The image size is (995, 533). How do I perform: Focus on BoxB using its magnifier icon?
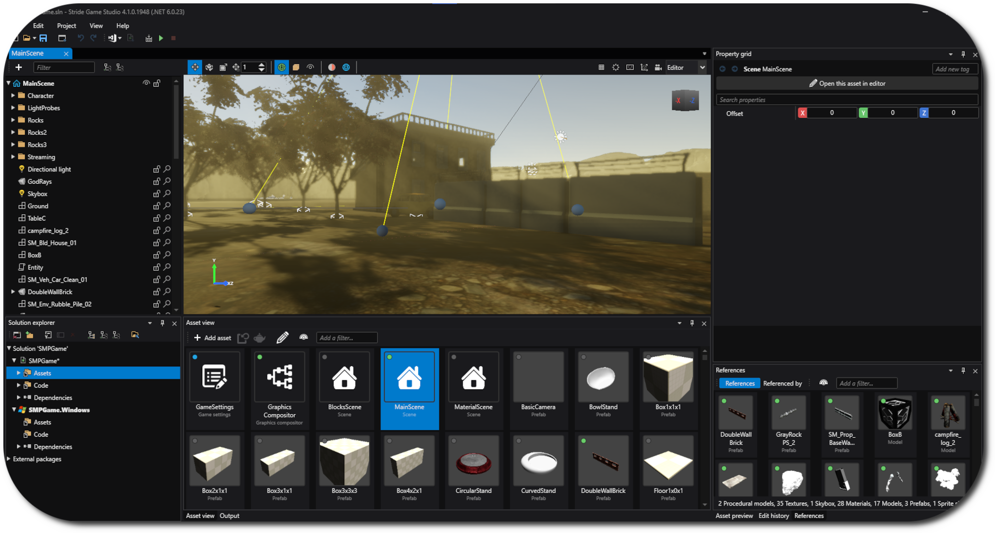click(167, 255)
